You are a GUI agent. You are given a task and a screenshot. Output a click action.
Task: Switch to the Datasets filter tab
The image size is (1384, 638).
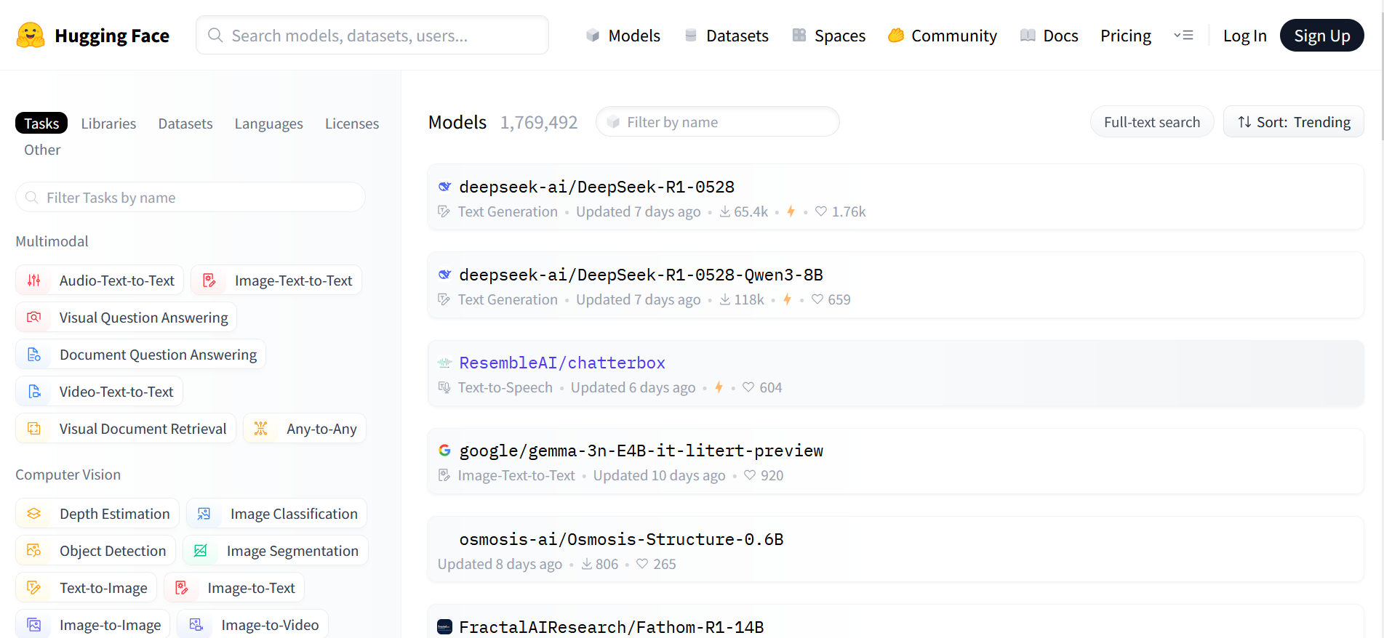(185, 124)
